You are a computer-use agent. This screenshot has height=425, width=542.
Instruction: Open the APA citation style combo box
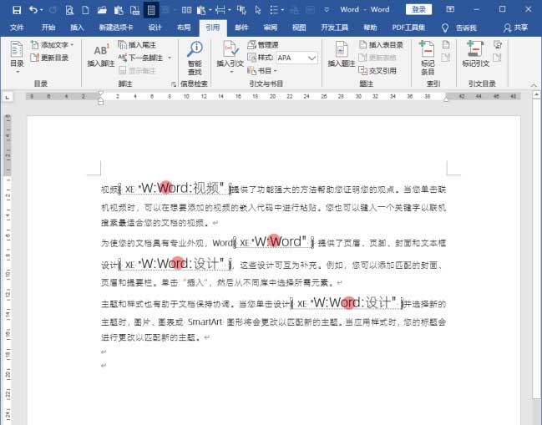(297, 58)
